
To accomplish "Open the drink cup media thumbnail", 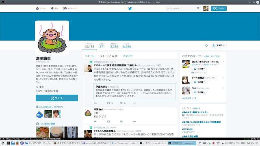I will (57, 132).
